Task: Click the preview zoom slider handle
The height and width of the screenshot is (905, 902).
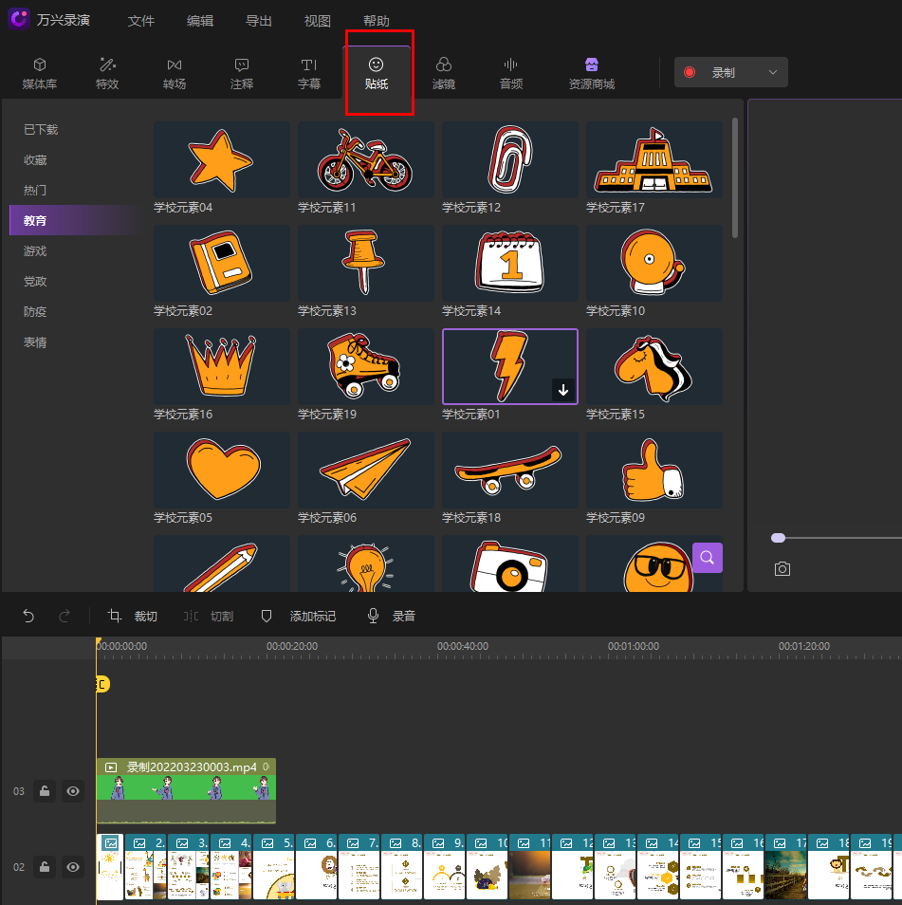Action: [x=778, y=538]
